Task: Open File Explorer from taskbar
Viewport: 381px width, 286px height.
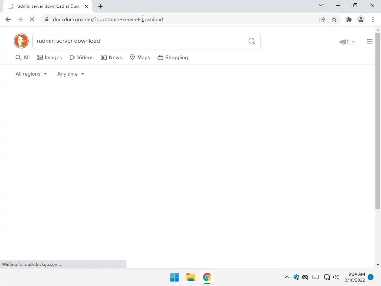Action: click(x=191, y=277)
